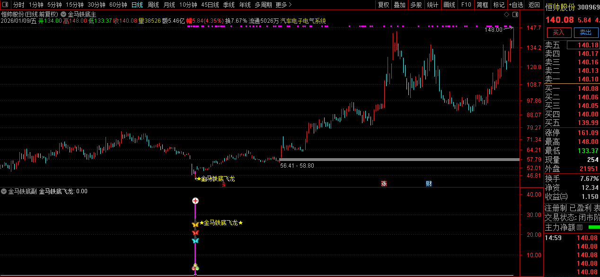Click the 14:59 trade time entry
Viewport: 600px width, 277px height.
point(553,238)
